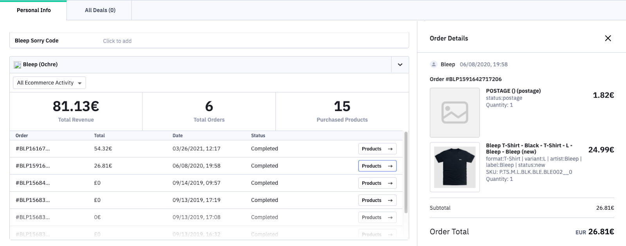Select order row #BLP16167...
The width and height of the screenshot is (626, 246).
point(33,149)
